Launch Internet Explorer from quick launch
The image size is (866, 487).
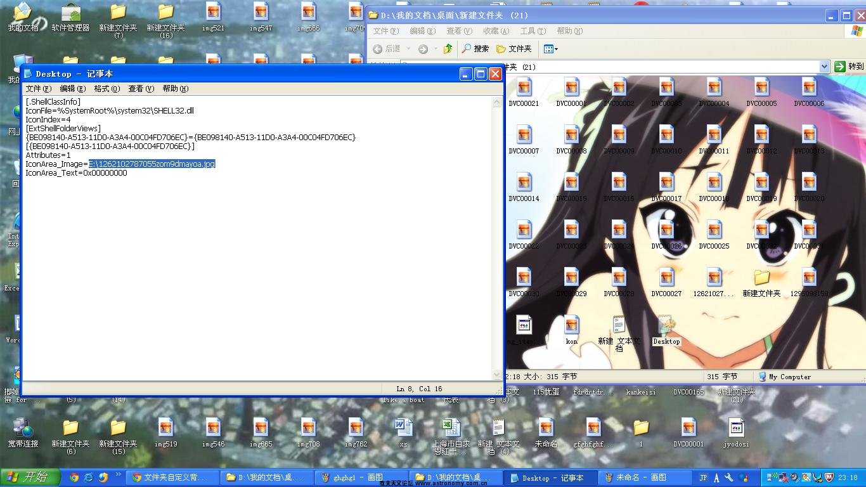tap(89, 477)
